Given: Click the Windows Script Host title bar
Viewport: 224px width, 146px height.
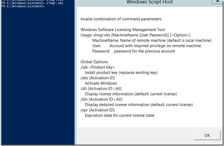Looking at the screenshot, I should click(149, 2).
